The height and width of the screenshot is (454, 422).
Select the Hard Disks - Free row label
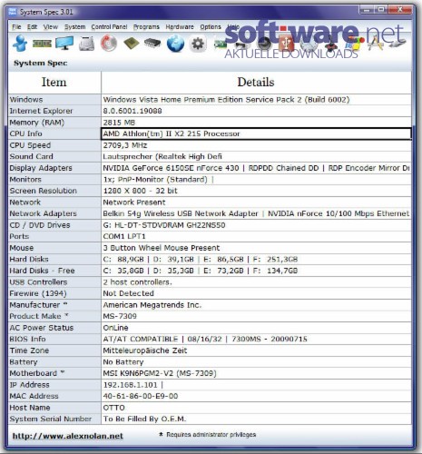[x=42, y=271]
